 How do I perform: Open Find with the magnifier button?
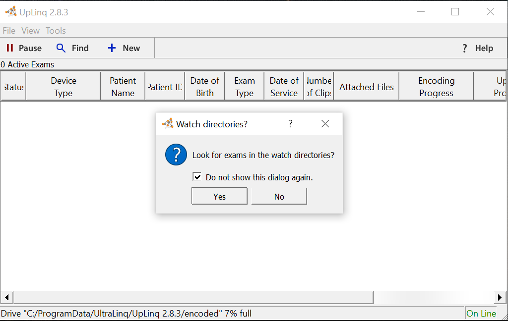tap(72, 48)
